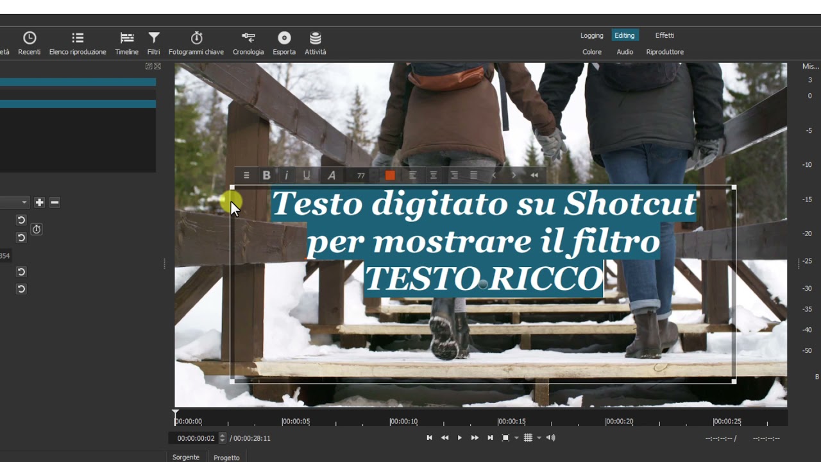The width and height of the screenshot is (821, 462).
Task: Open the filter preset dropdown
Action: [14, 202]
